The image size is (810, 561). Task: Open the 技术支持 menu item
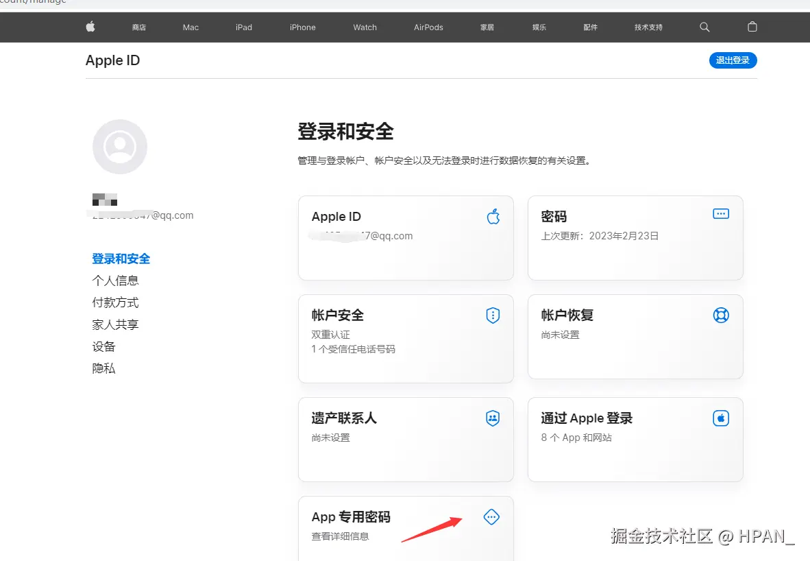click(648, 27)
